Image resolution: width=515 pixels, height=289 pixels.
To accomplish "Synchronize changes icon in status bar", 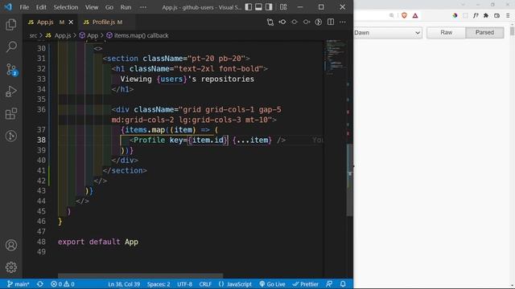I will (40, 283).
